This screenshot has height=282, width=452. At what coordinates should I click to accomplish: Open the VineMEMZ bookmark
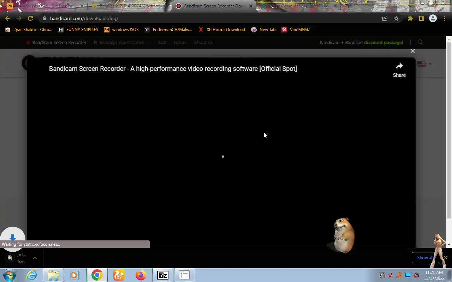point(296,30)
